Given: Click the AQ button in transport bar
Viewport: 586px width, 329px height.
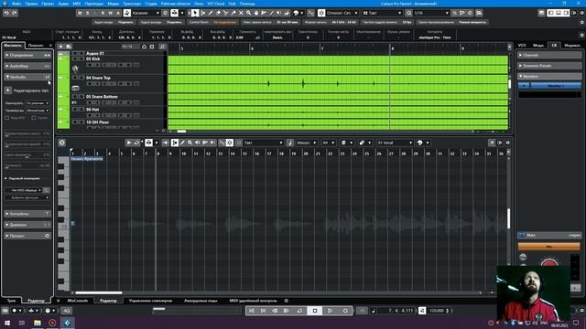Looking at the screenshot, I should pyautogui.click(x=66, y=311).
